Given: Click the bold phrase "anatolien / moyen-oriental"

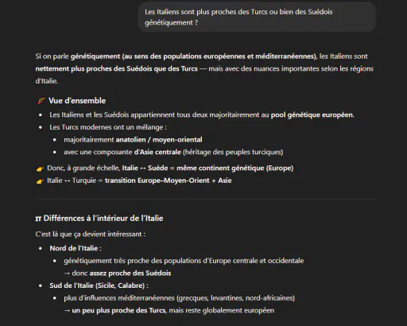Looking at the screenshot, I should tap(159, 140).
